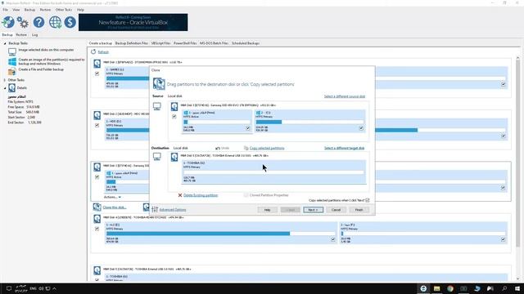Click the Oracle VirtualBox new feature banner

point(133,22)
